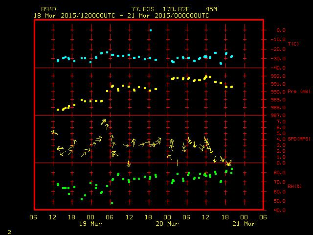Viewport: 313px width, 235px height.
Task: Click the 00 hour label above 19 Mar
Action: click(x=90, y=217)
